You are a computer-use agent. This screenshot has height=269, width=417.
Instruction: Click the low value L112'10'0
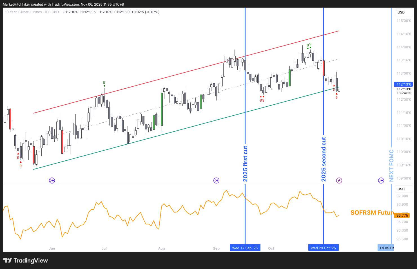pos(105,12)
